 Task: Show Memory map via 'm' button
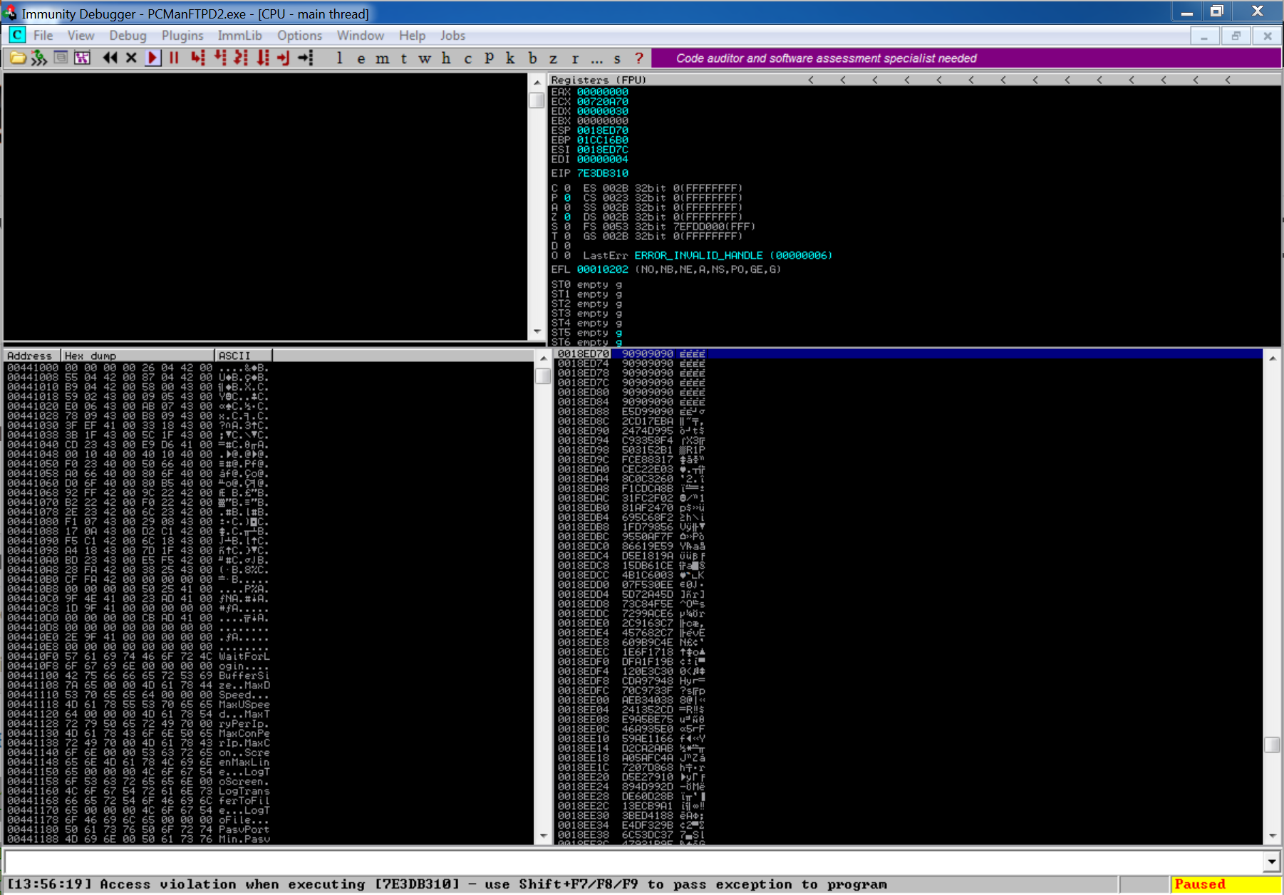click(383, 58)
